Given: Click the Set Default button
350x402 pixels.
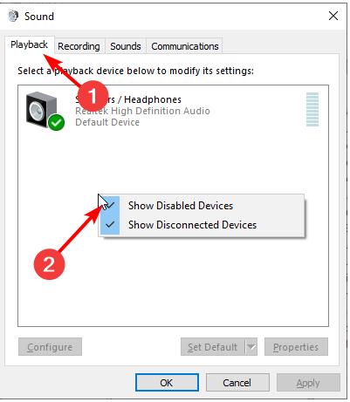Looking at the screenshot, I should pyautogui.click(x=213, y=347).
